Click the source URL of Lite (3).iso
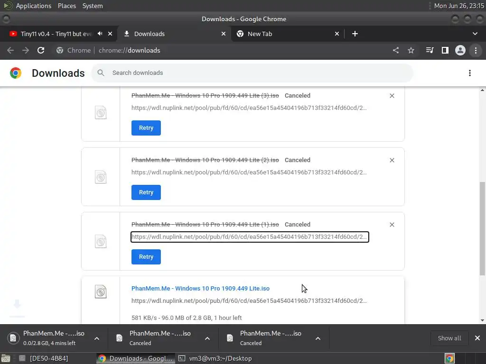 pos(249,108)
